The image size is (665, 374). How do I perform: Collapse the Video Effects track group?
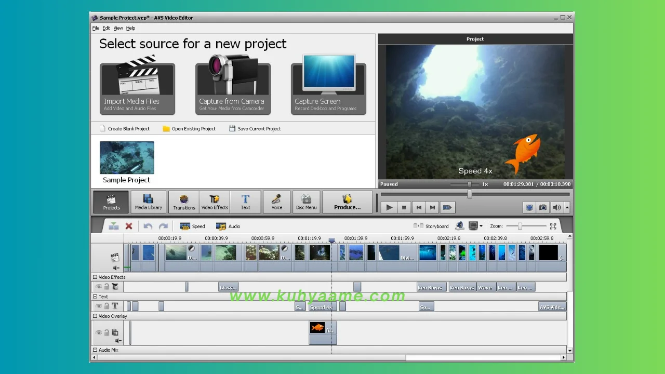(x=95, y=277)
